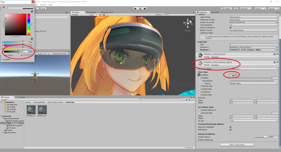Click the step frame button

click(145, 8)
